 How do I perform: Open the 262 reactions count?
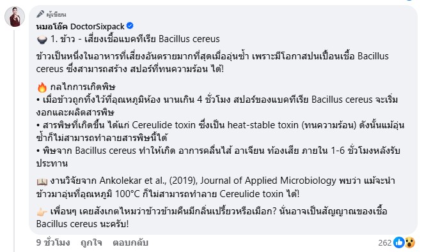pyautogui.click(x=385, y=243)
